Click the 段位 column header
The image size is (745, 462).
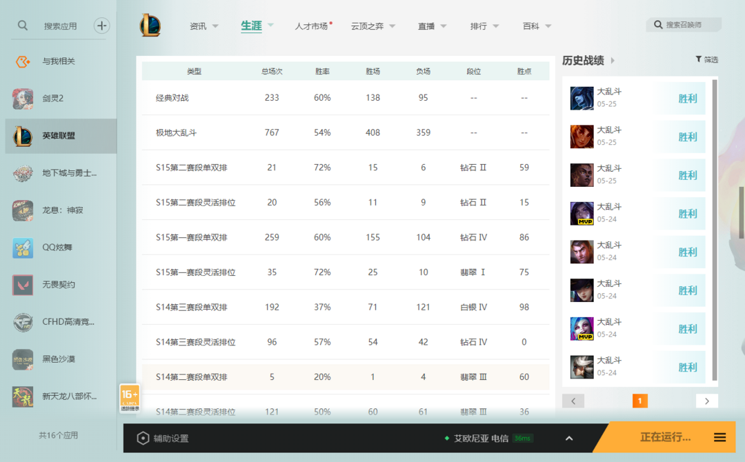pyautogui.click(x=473, y=71)
